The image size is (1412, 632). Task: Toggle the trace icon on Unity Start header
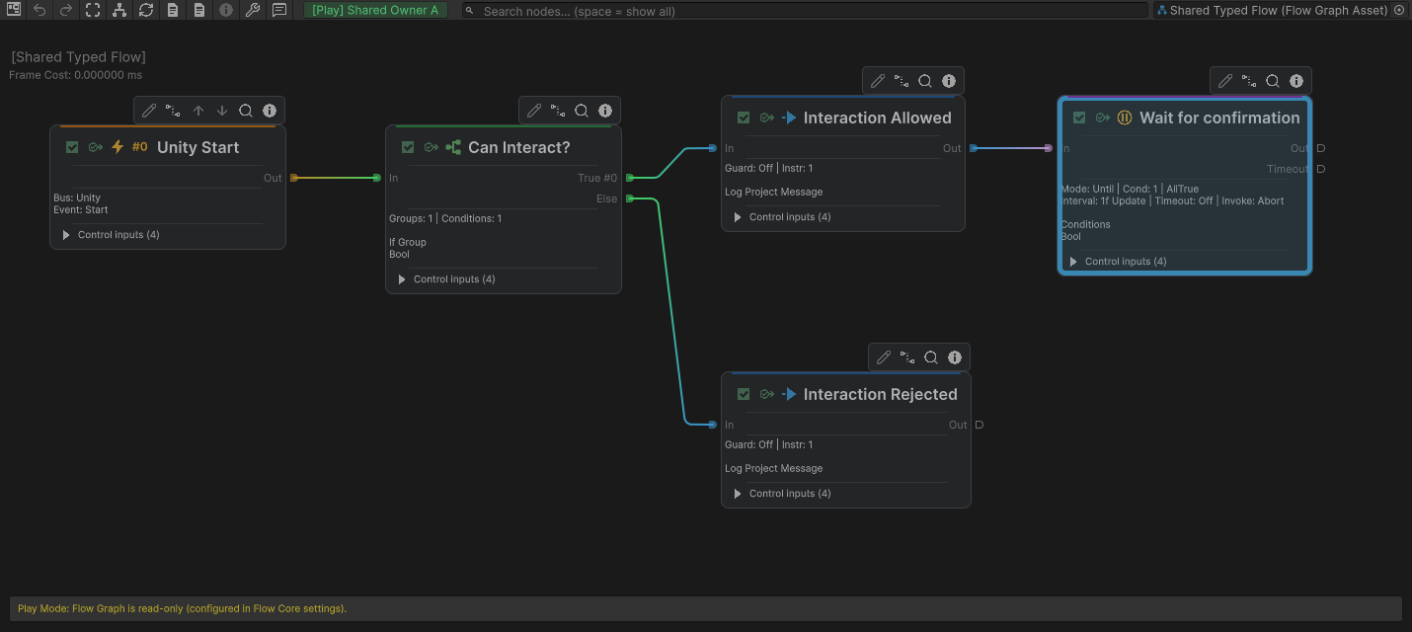95,147
